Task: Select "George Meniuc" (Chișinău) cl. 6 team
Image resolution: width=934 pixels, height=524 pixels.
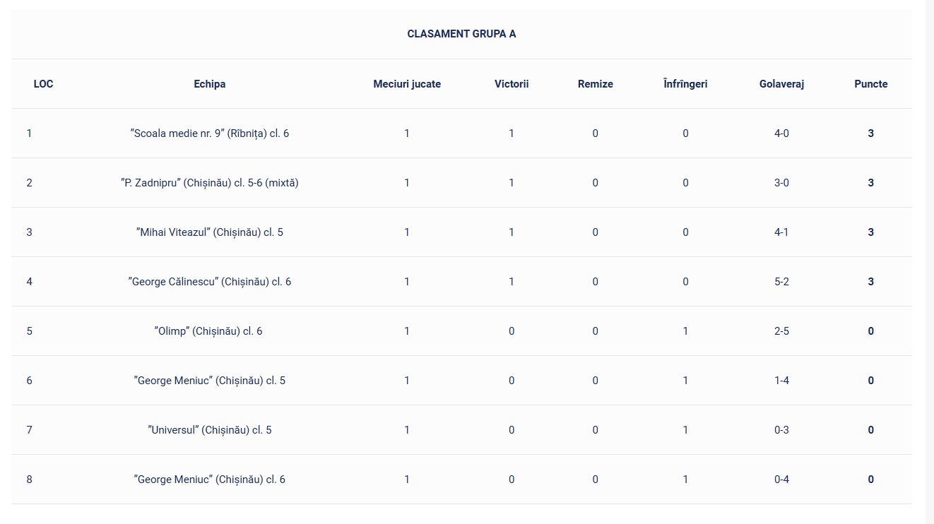Action: click(210, 480)
